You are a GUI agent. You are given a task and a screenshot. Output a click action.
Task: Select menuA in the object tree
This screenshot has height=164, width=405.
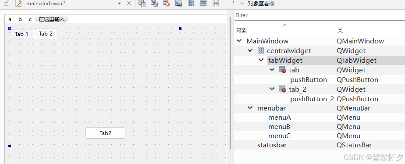280,118
